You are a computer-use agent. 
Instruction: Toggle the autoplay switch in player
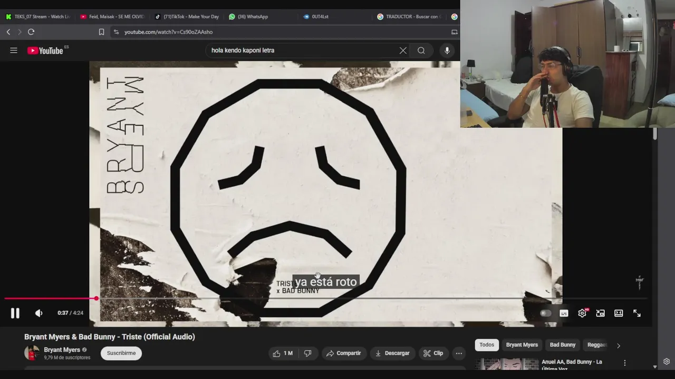point(546,313)
